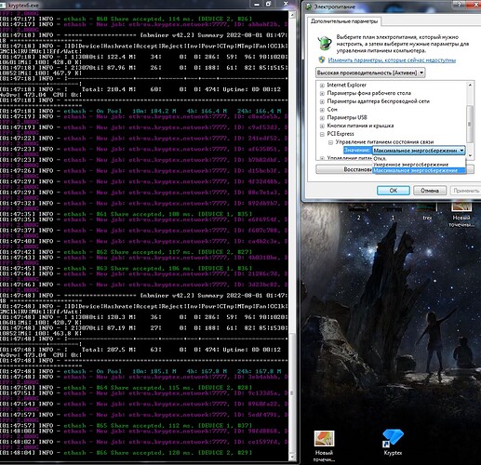Click the shield icon beside settings link
Image resolution: width=481 pixels, height=465 pixels.
[322, 60]
